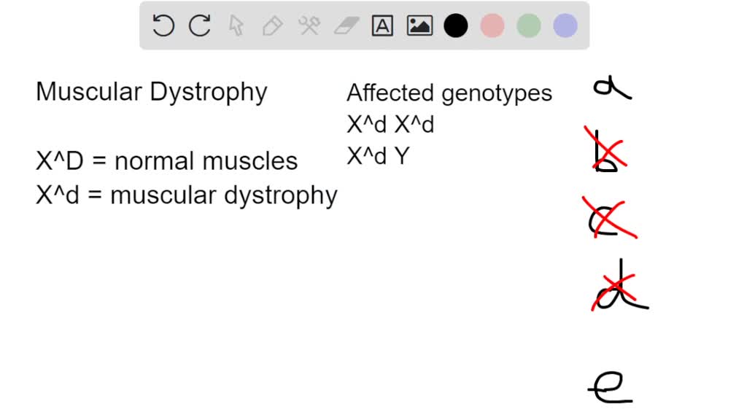
Task: Select the Text tool
Action: coord(382,26)
